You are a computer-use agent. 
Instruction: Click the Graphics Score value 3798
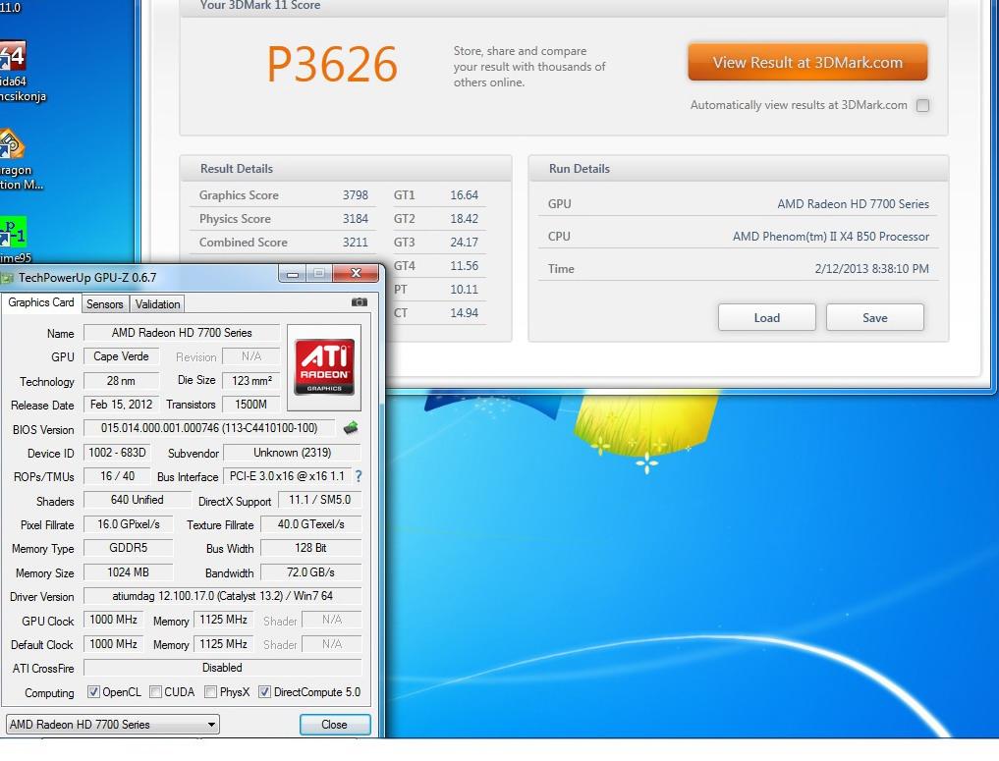(356, 195)
